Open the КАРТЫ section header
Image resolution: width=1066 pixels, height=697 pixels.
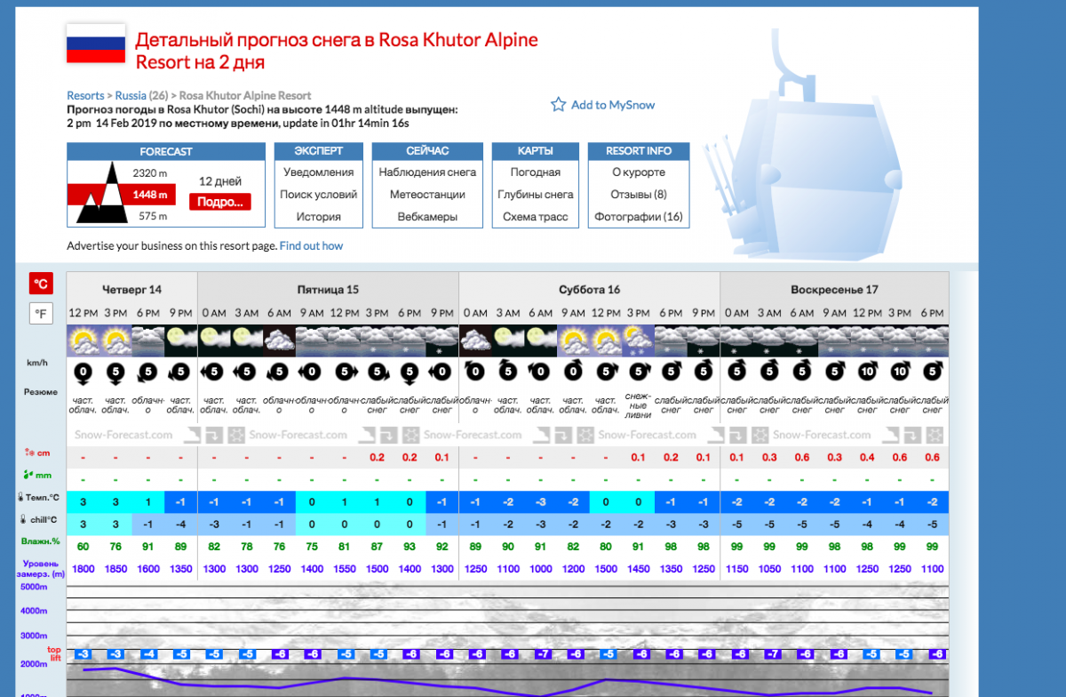(536, 151)
